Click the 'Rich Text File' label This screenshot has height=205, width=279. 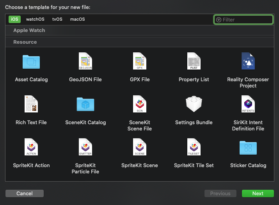click(31, 122)
